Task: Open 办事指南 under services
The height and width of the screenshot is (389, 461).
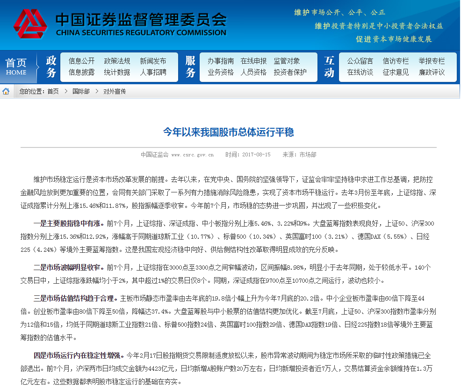Action: [x=221, y=61]
